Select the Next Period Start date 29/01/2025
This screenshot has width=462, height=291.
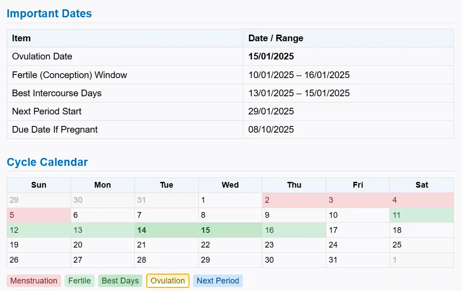coord(271,111)
